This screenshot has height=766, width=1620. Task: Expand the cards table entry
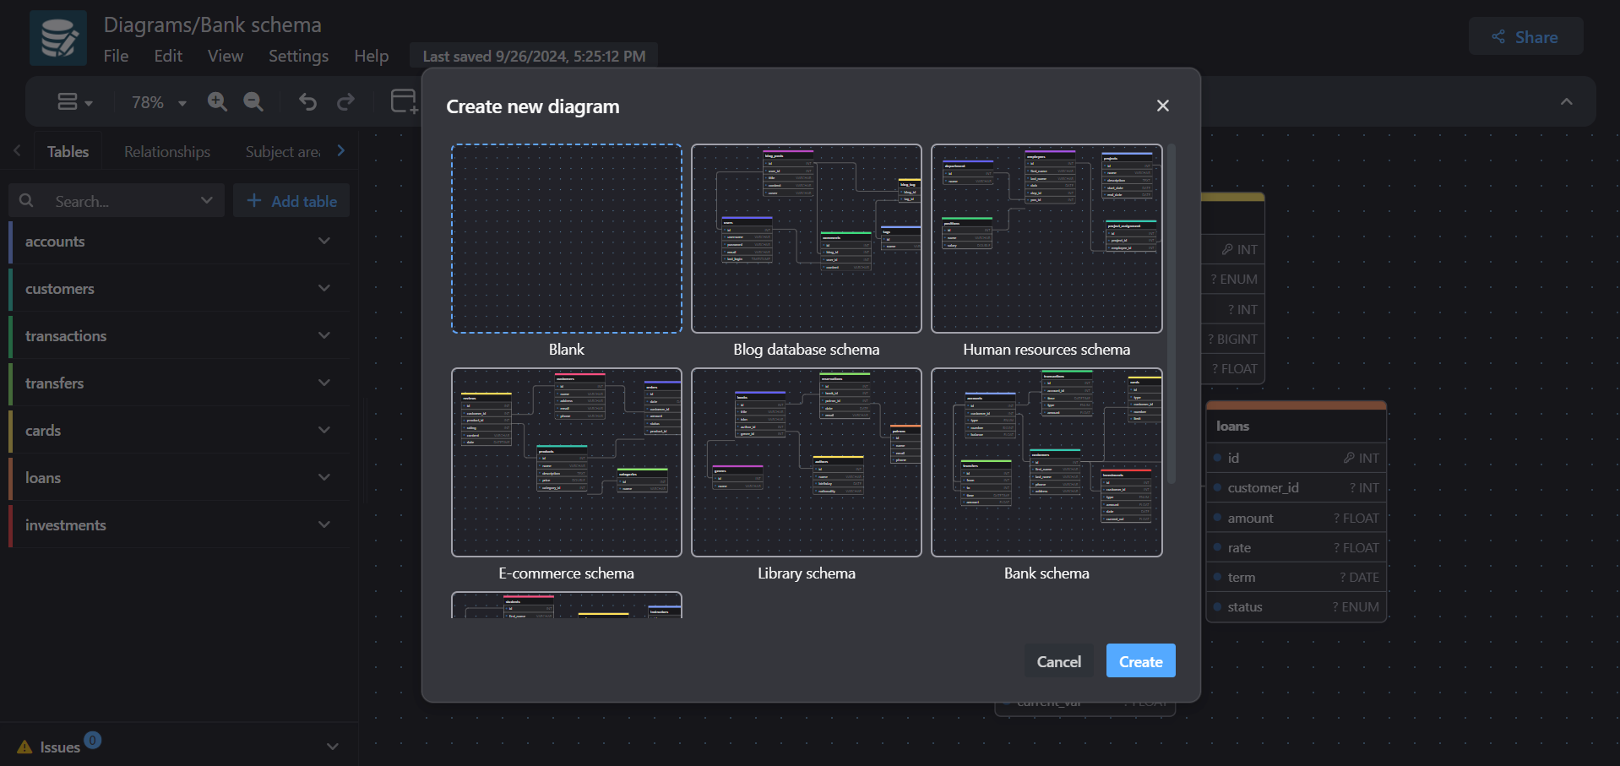pos(324,430)
